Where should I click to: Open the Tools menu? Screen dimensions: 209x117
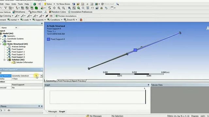[20, 4]
